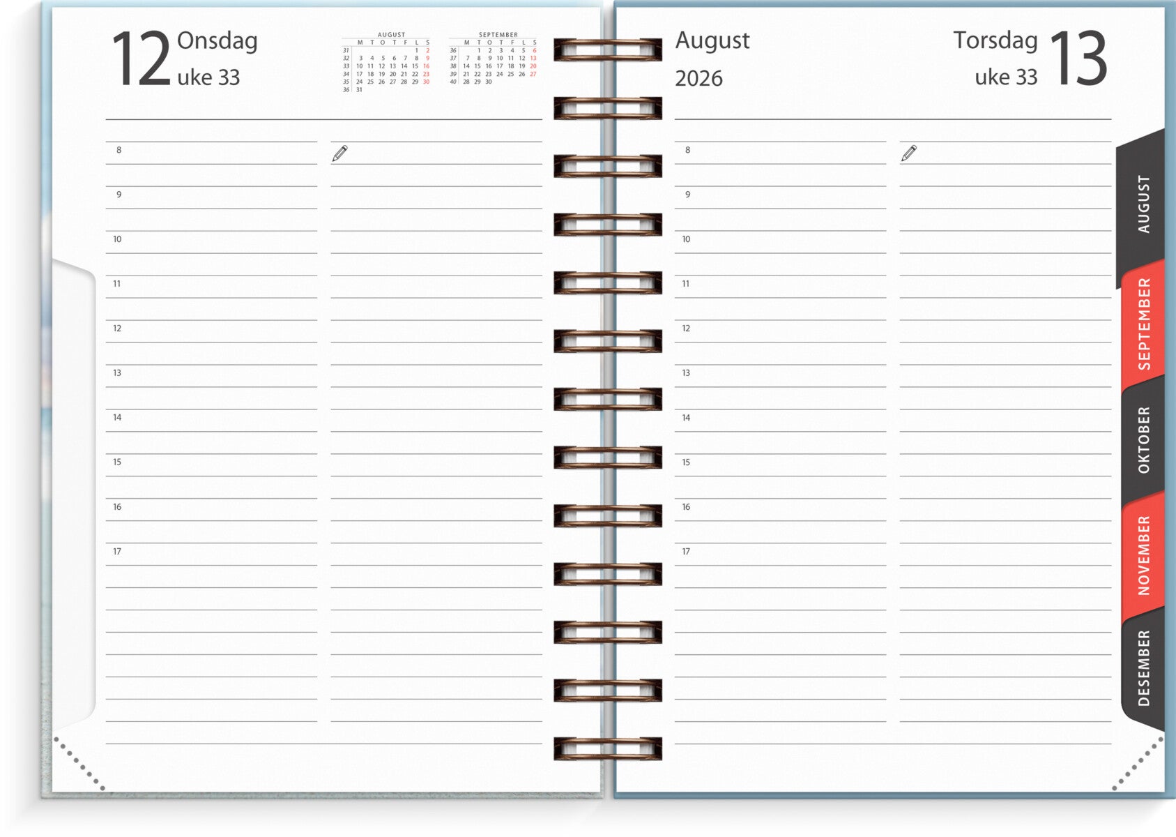Click the 2026 year label
Viewport: 1176px width, 837px height.
698,79
